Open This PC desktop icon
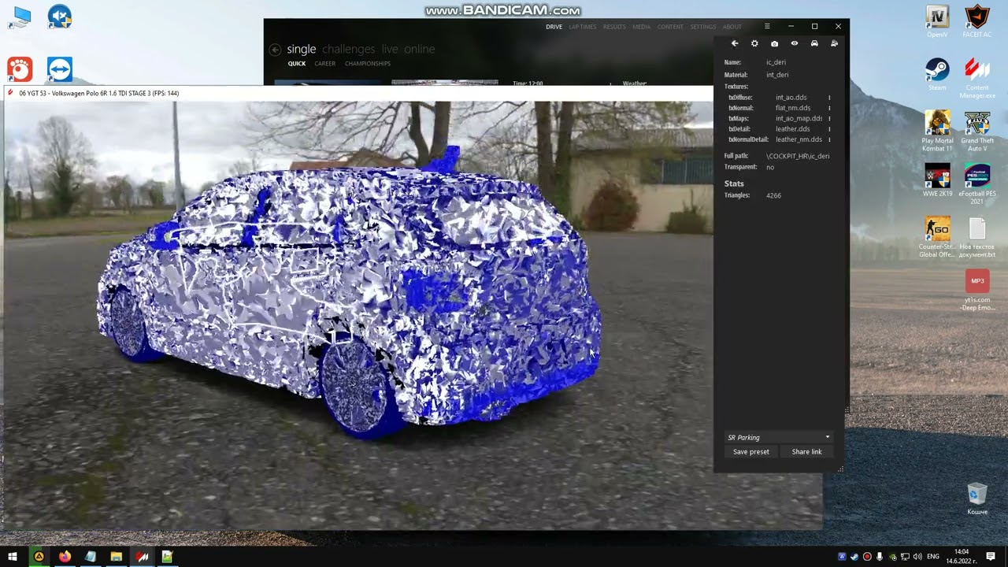1008x567 pixels. tap(20, 17)
